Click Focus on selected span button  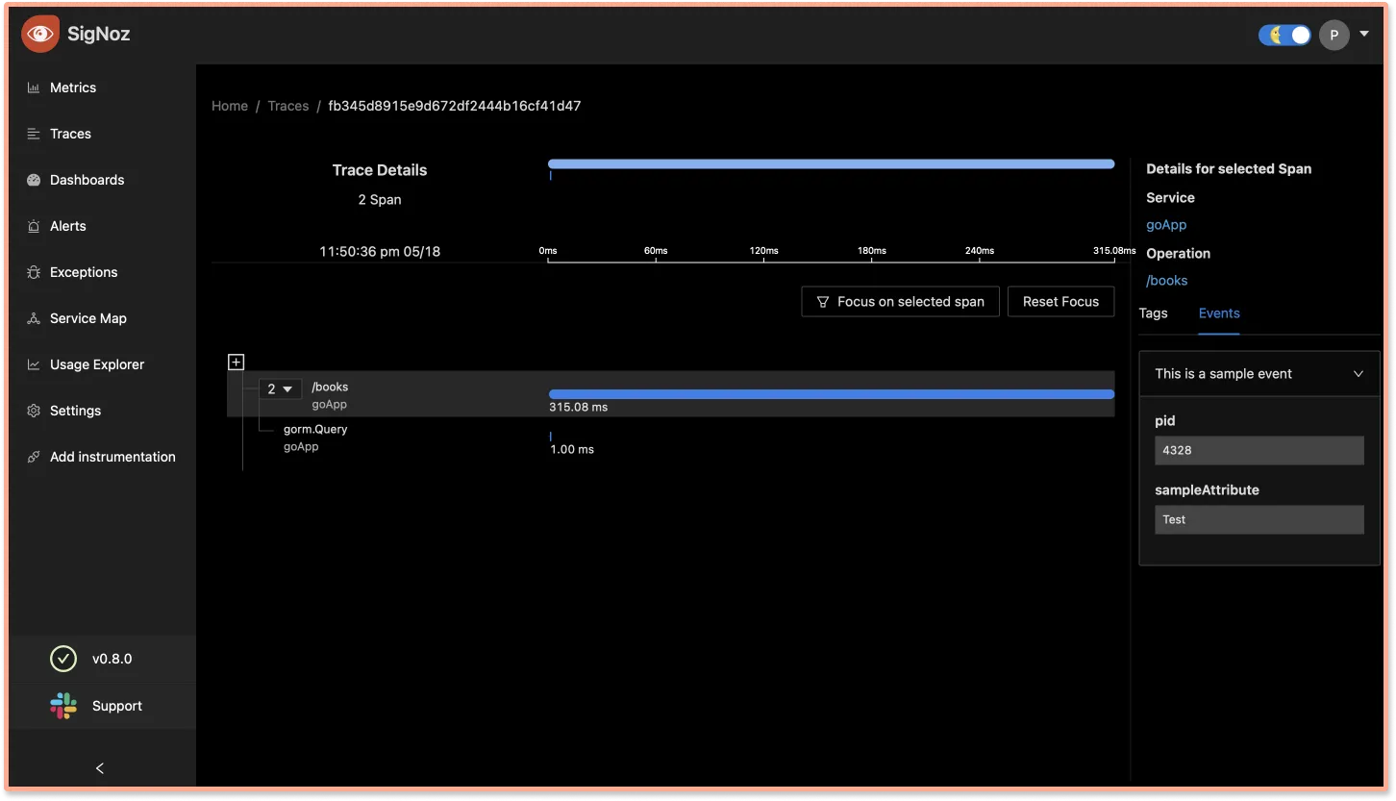click(900, 302)
